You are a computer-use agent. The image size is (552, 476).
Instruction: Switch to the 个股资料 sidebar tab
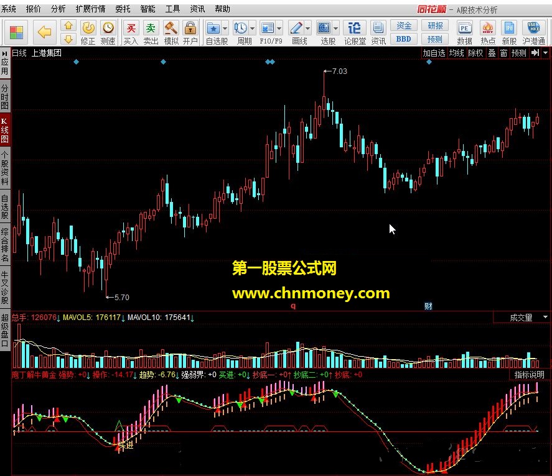[x=4, y=168]
